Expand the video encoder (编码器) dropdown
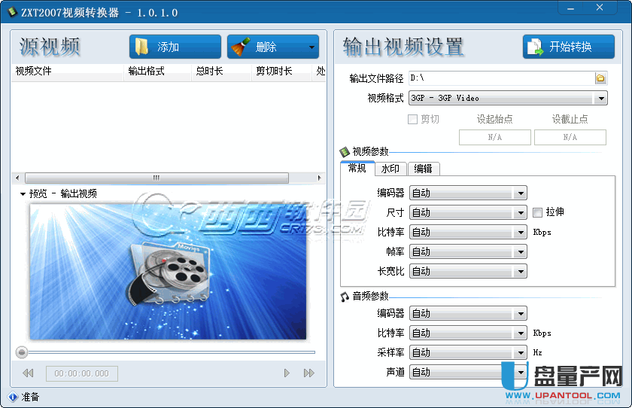Image resolution: width=632 pixels, height=408 pixels. (520, 193)
